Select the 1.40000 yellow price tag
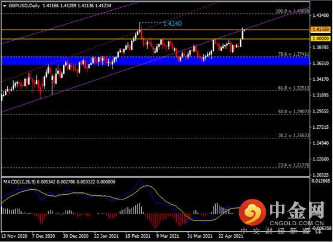Image resolution: width=333 pixels, height=242 pixels. (x=320, y=38)
